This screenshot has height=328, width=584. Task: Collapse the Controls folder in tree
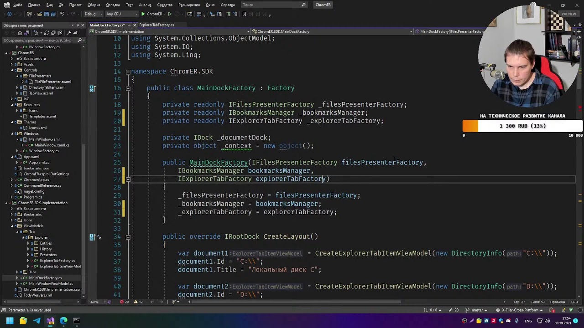[x=12, y=70]
